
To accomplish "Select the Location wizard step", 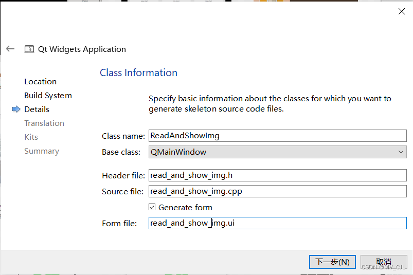I will [x=40, y=82].
